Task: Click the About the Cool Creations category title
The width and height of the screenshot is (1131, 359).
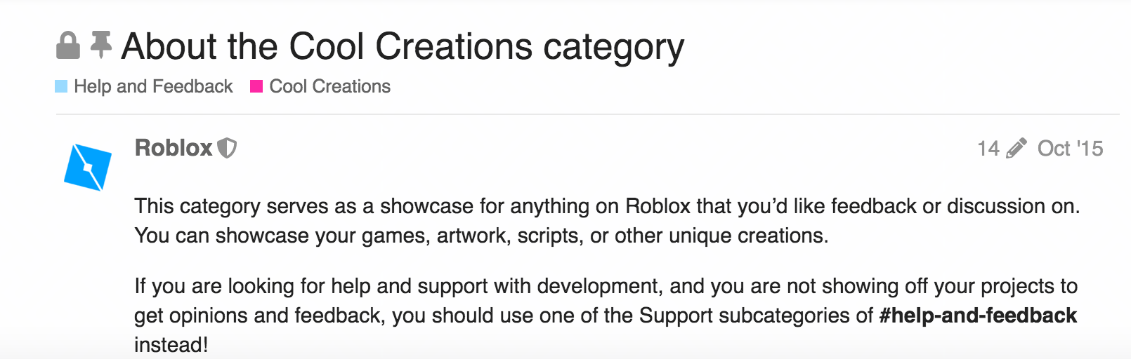Action: click(402, 46)
